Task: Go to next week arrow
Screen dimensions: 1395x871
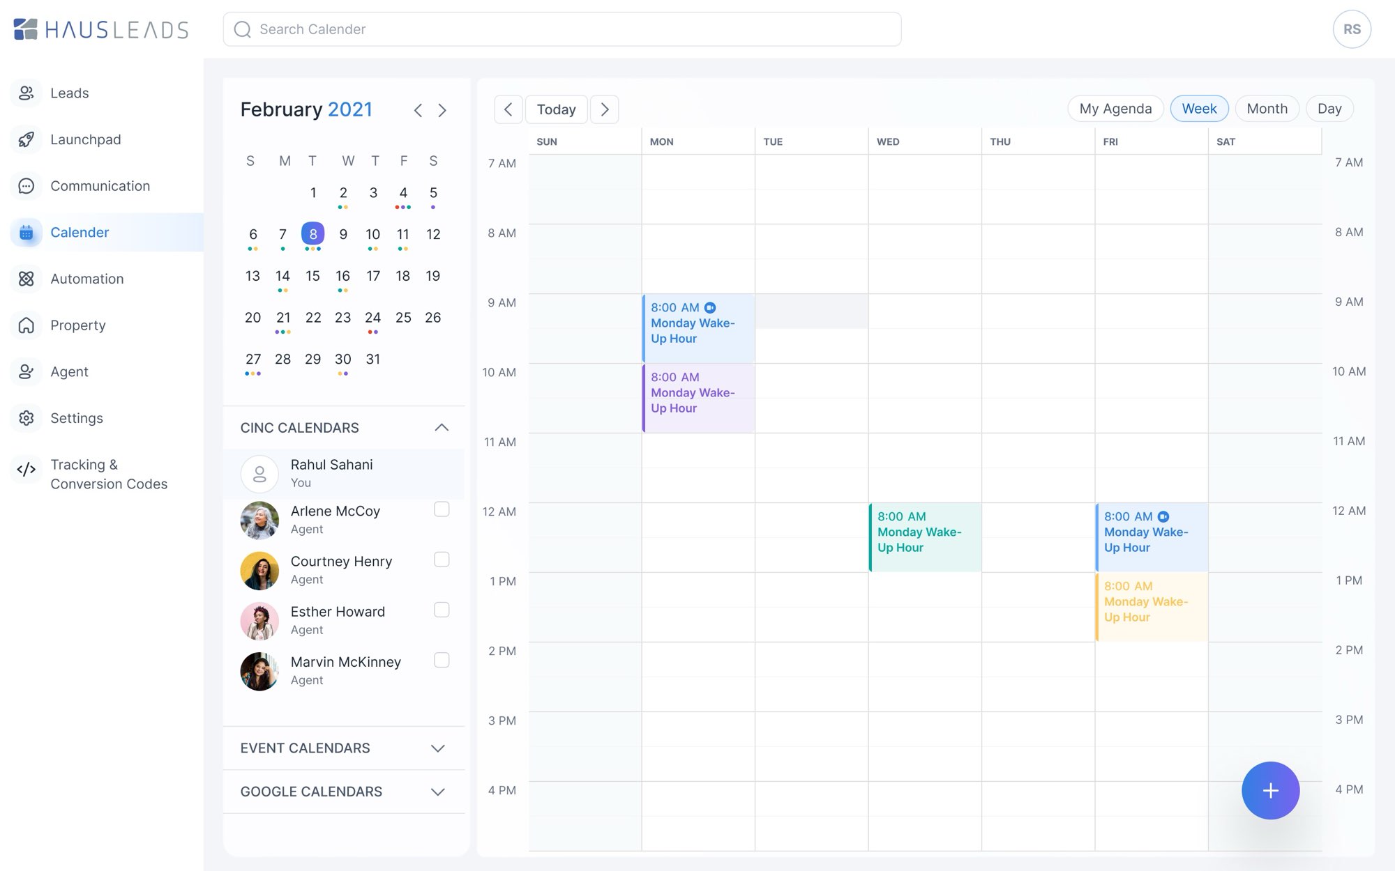Action: pyautogui.click(x=605, y=109)
